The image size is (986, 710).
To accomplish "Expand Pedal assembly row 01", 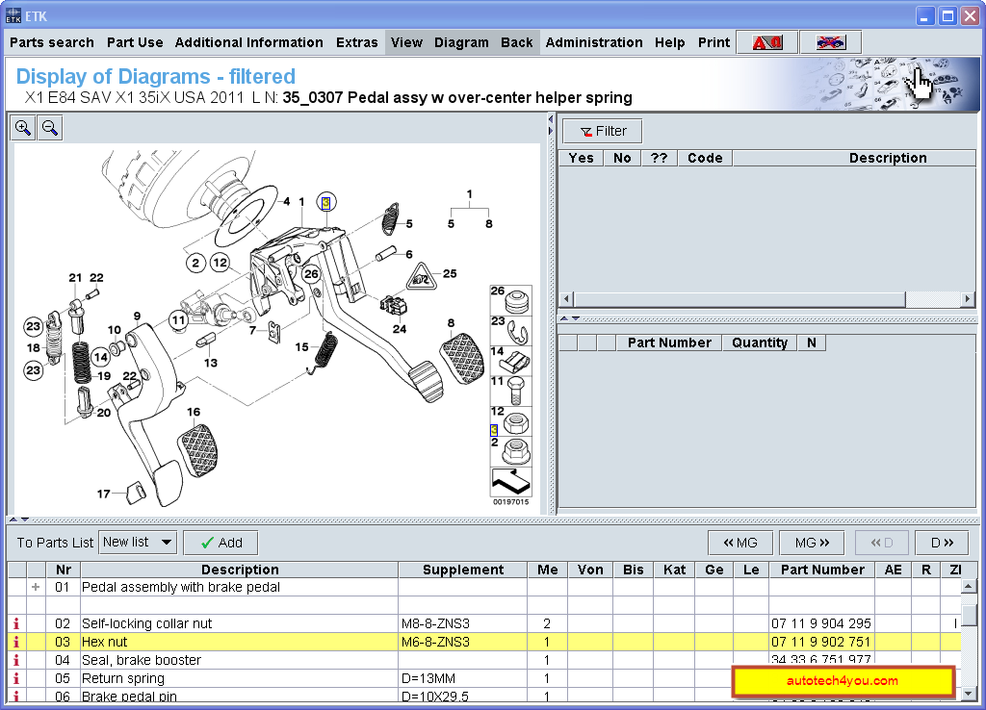I will tap(36, 587).
